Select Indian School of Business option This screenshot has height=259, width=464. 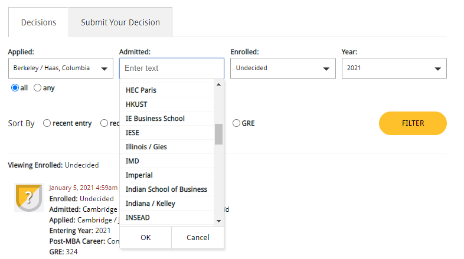point(167,189)
